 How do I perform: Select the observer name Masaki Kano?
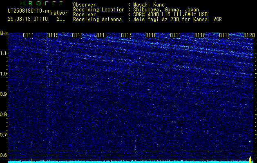[x=149, y=5]
